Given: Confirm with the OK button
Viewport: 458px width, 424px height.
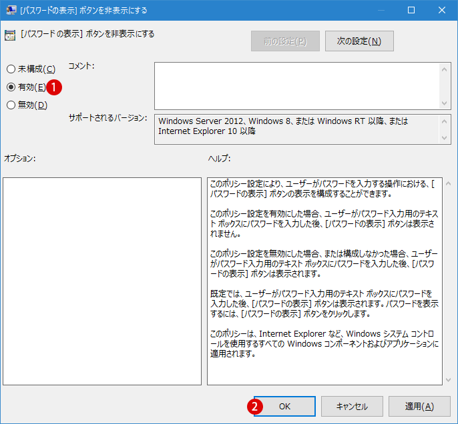Looking at the screenshot, I should tap(284, 406).
